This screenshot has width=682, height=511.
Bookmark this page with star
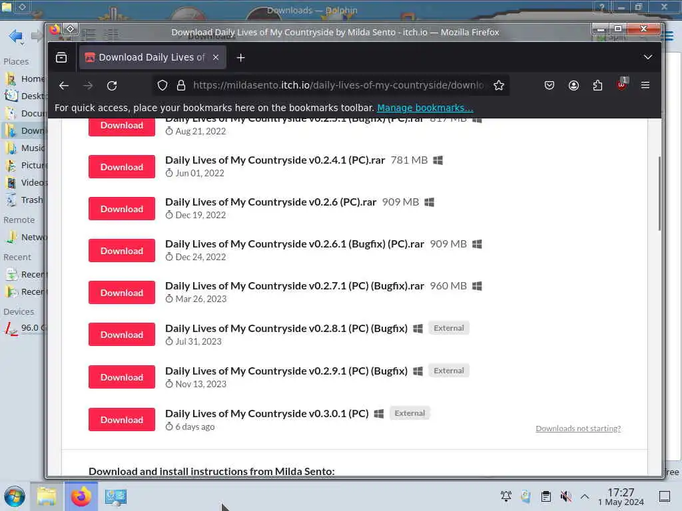coord(498,86)
